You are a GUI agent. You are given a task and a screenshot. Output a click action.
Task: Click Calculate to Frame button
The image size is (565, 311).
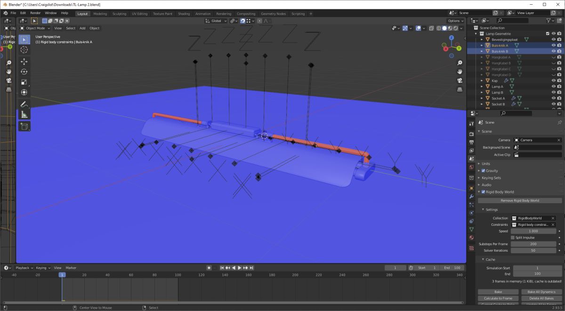pos(498,298)
